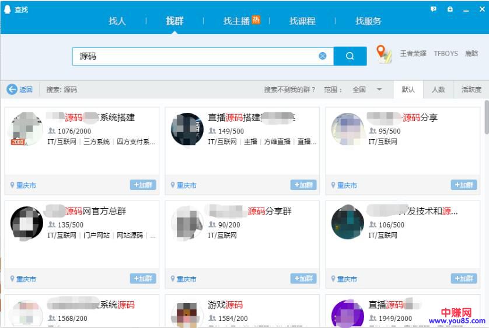Open the map location pin icon
Image resolution: width=489 pixels, height=328 pixels.
pos(383,54)
